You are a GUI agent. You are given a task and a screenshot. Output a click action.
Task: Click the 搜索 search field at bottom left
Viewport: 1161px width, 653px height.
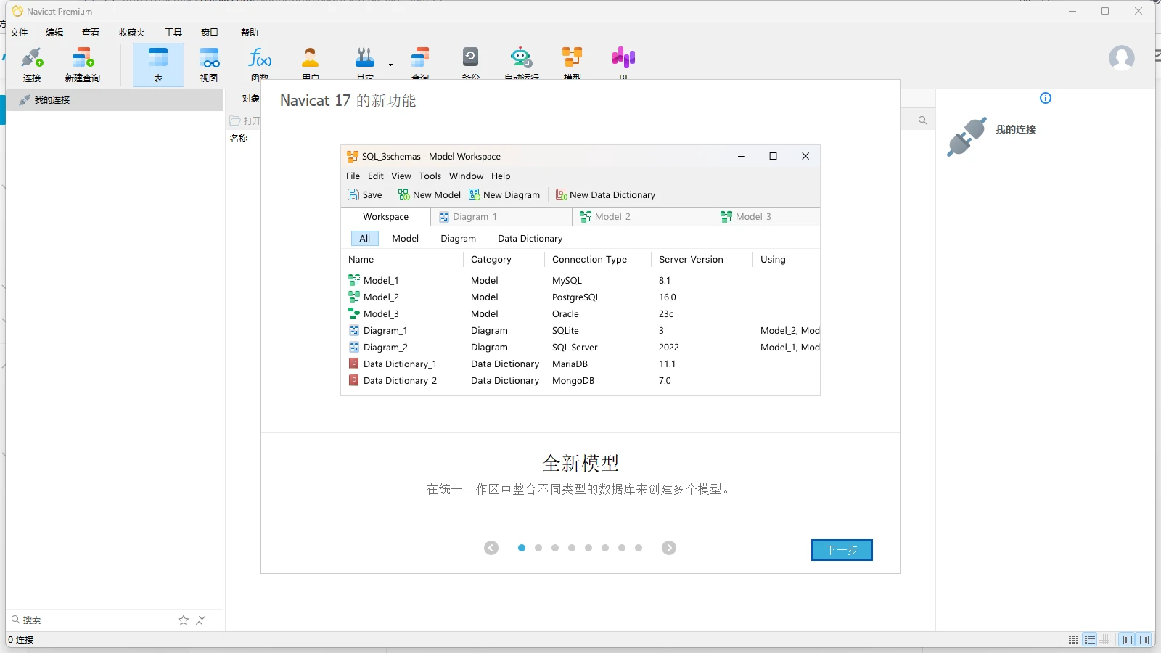pyautogui.click(x=83, y=620)
